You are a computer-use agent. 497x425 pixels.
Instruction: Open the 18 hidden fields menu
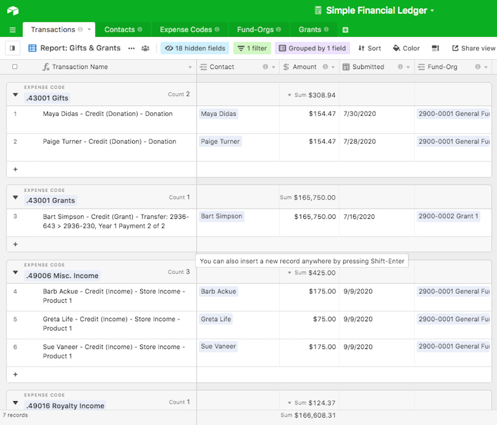coord(195,48)
